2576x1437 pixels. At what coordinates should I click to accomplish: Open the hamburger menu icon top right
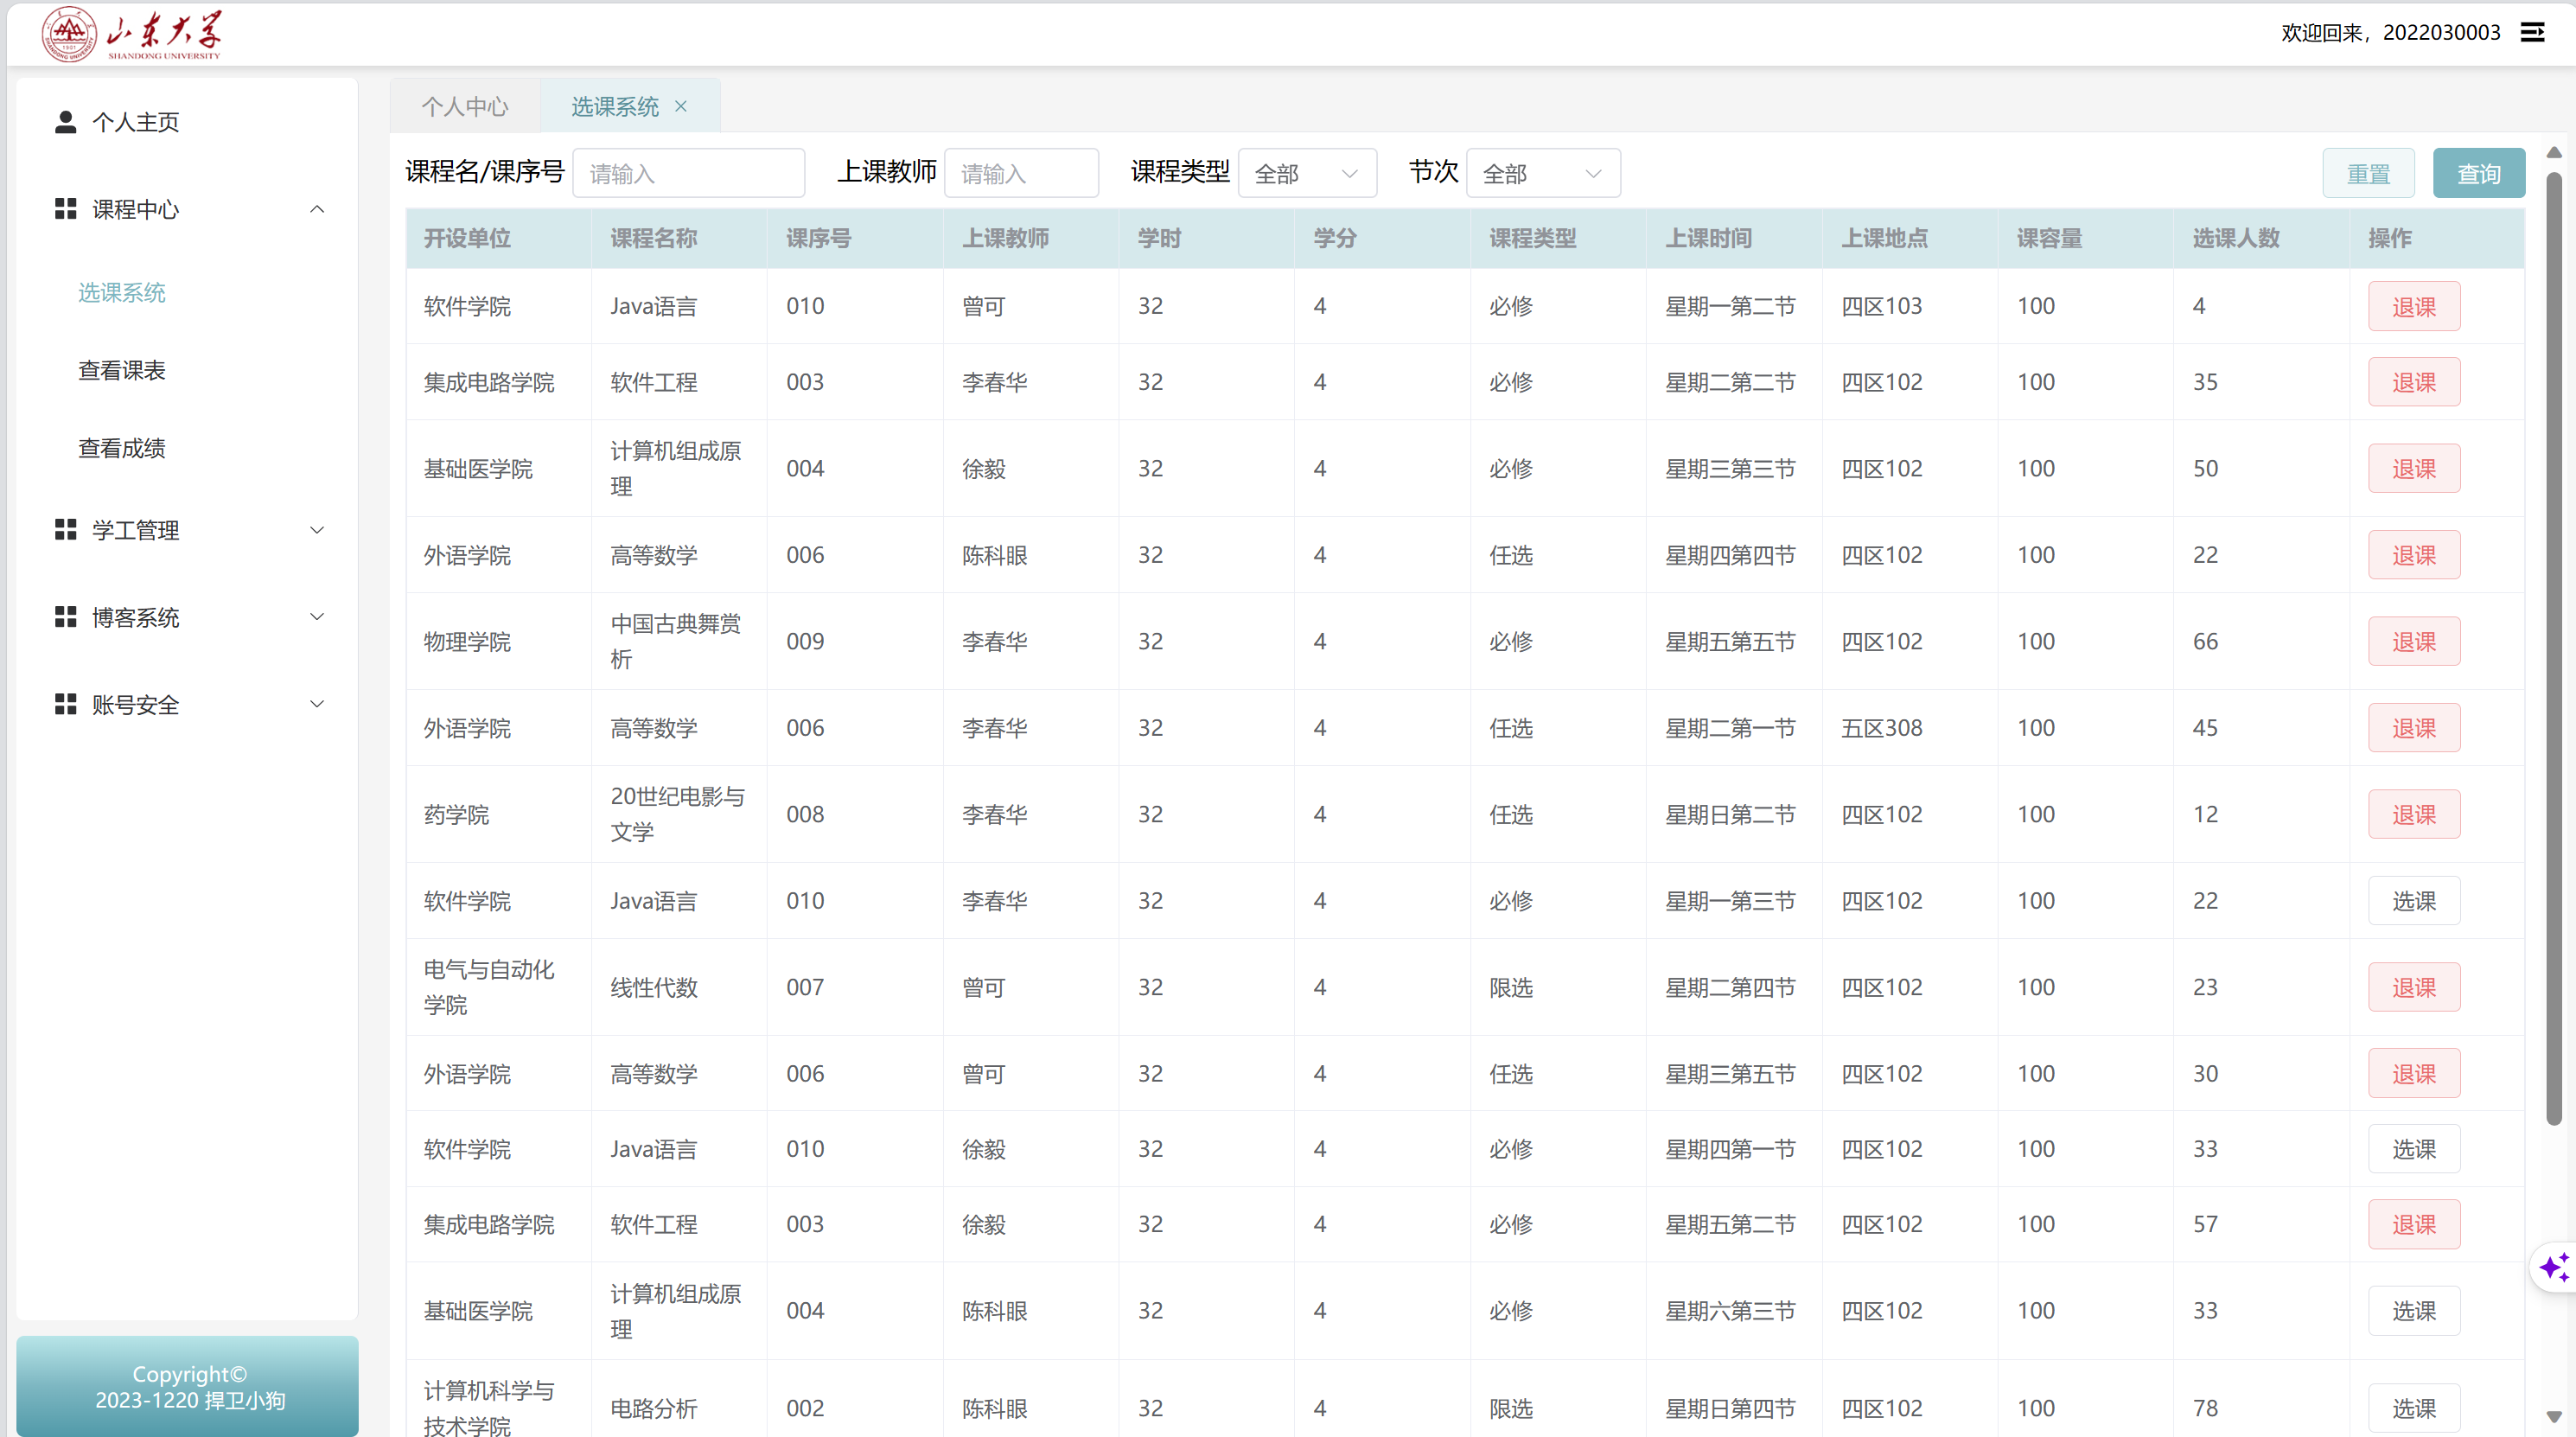pos(2532,32)
